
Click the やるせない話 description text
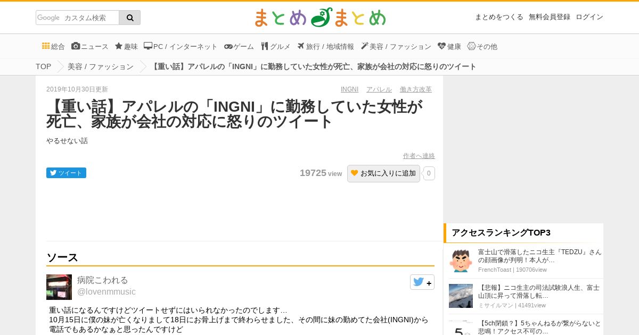(x=67, y=141)
